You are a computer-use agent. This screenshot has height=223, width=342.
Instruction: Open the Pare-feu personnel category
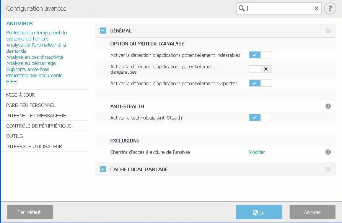point(31,105)
